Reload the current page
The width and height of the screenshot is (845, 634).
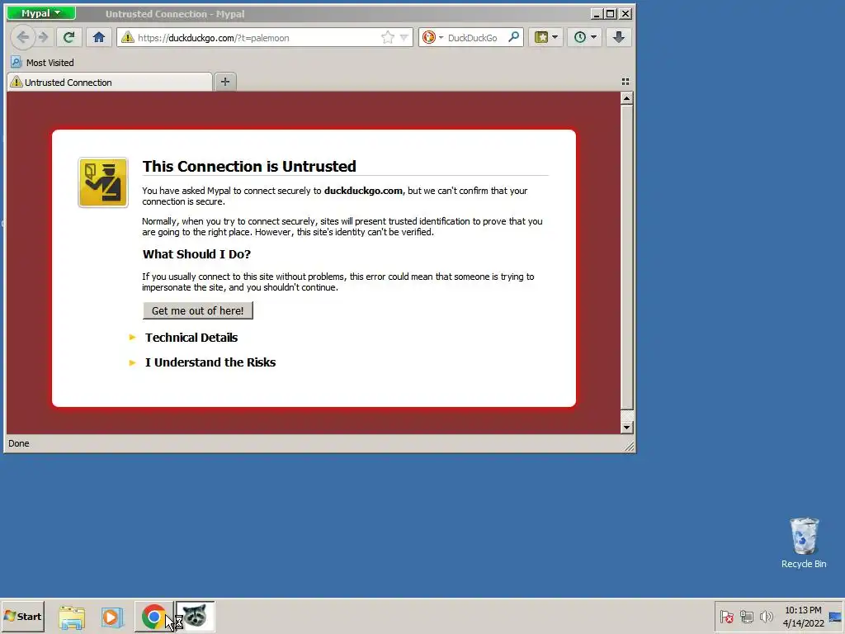68,37
